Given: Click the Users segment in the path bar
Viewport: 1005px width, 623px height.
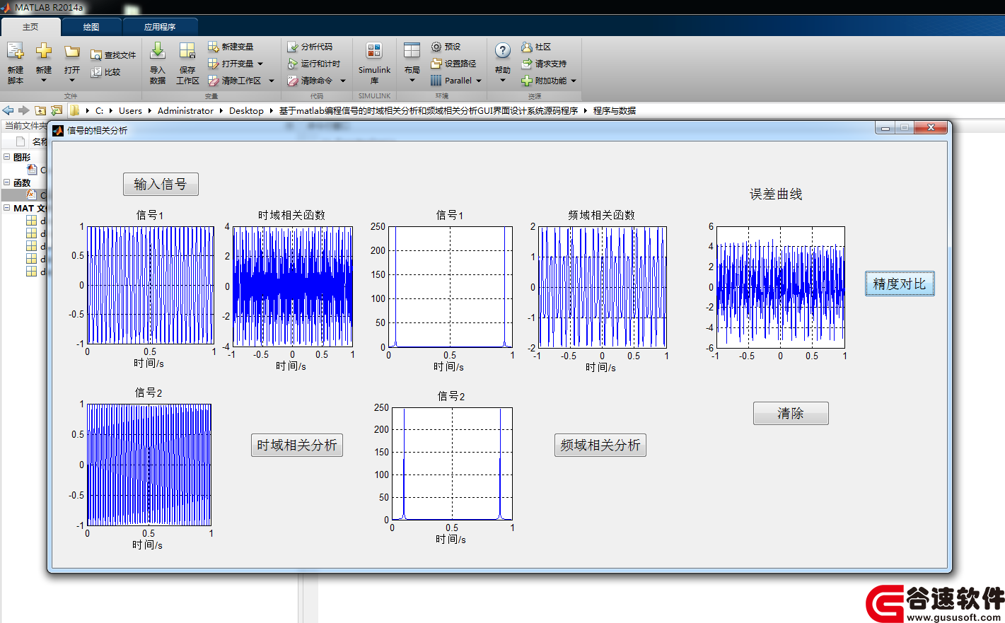Looking at the screenshot, I should [130, 110].
